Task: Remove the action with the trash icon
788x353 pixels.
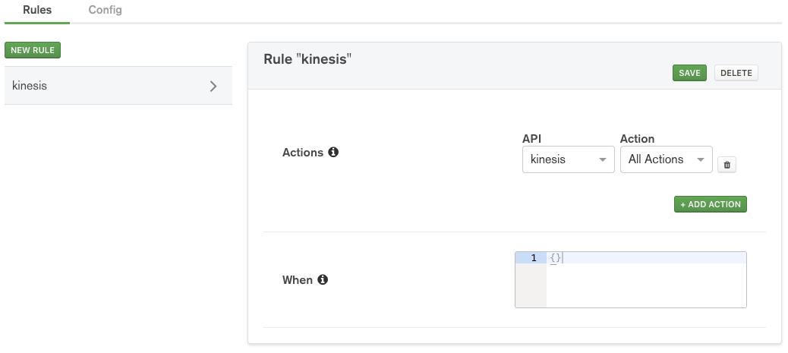Action: pos(727,165)
